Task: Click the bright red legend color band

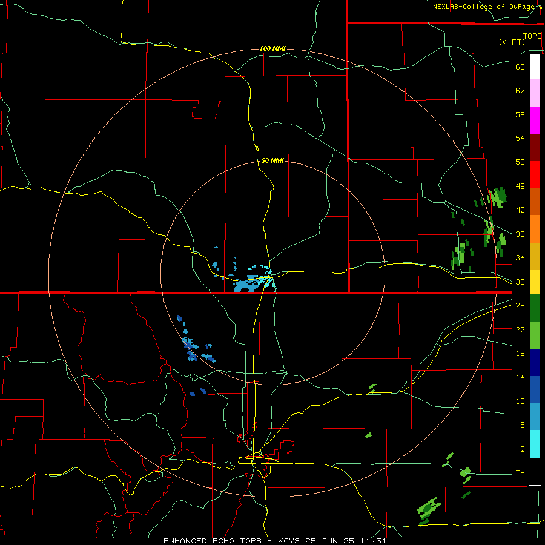Action: tap(535, 174)
